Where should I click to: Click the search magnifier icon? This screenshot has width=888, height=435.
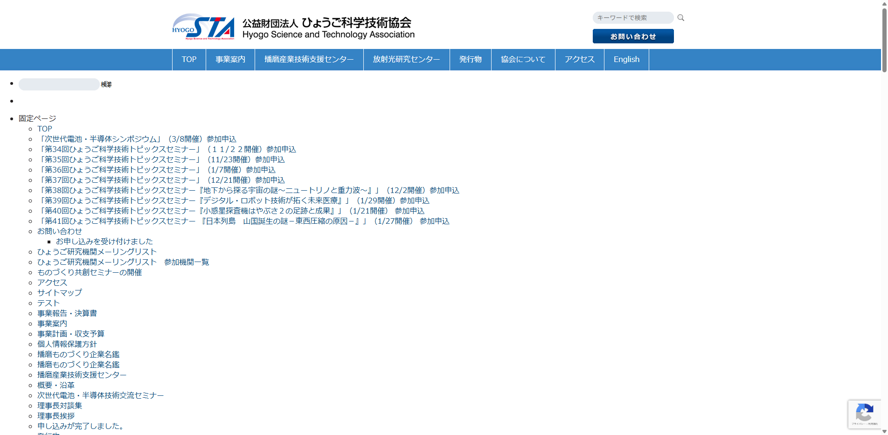pyautogui.click(x=680, y=17)
